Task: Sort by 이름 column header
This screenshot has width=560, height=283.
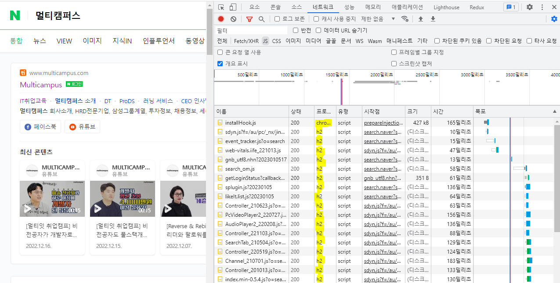Action: [251, 111]
